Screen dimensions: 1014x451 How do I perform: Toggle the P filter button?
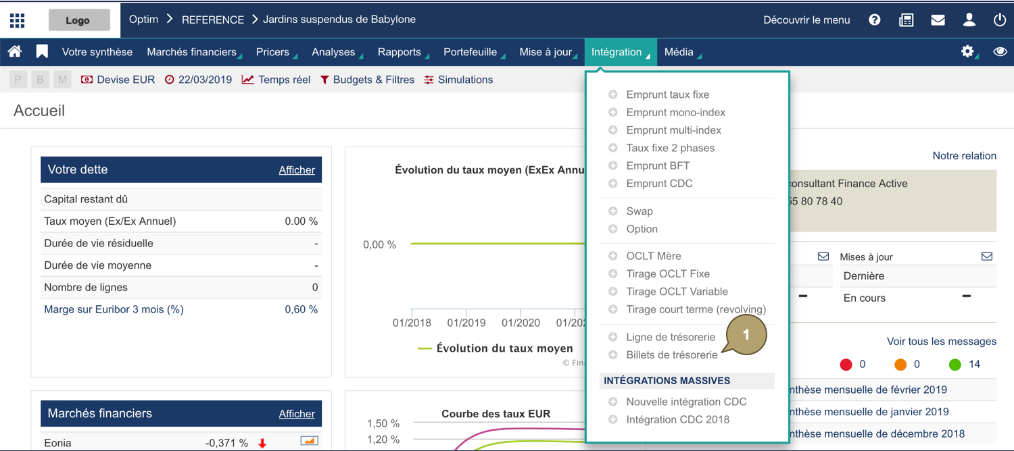coord(18,80)
